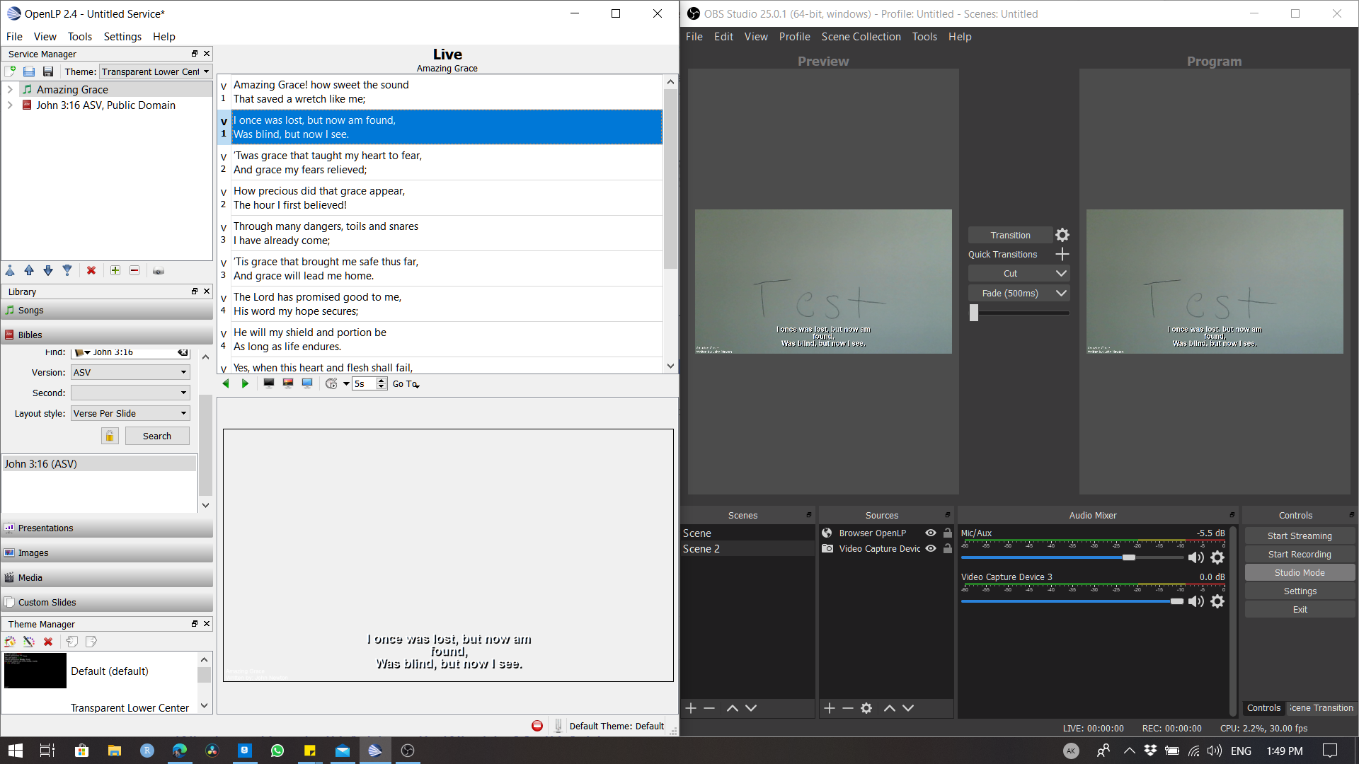Toggle lock icon for Browser OpenLP source
1359x764 pixels.
(948, 533)
